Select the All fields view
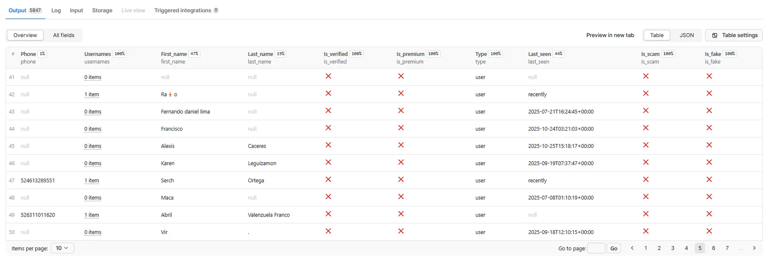This screenshot has height=258, width=769. point(64,35)
